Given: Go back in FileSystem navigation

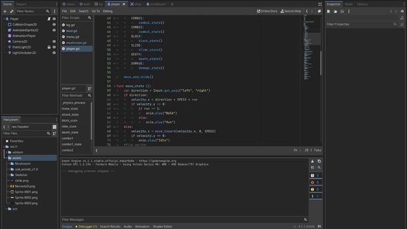Looking at the screenshot, I should point(4,127).
